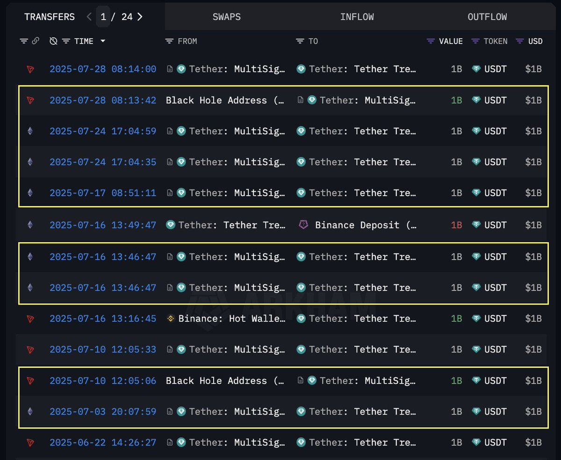Click the Tron icon on the 2025-06-22 14:26:27 row
561x460 pixels.
(x=30, y=443)
